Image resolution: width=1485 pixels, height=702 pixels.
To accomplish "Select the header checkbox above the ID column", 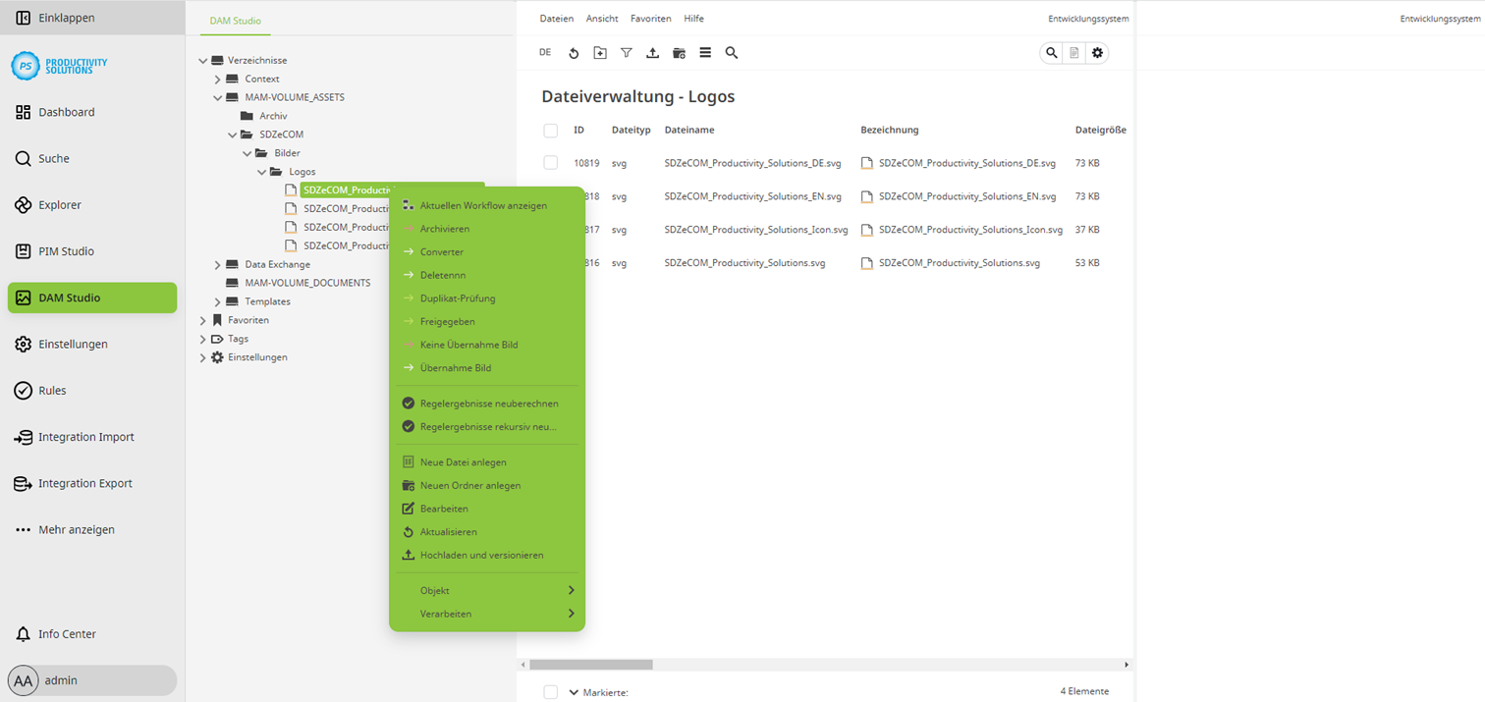I will click(550, 130).
